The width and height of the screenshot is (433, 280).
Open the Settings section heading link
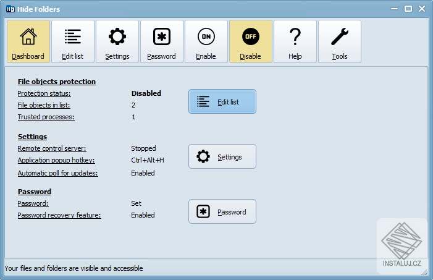point(32,137)
